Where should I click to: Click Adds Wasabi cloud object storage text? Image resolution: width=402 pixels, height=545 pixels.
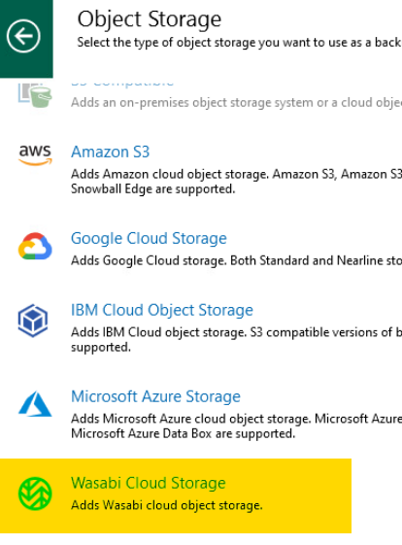[167, 505]
